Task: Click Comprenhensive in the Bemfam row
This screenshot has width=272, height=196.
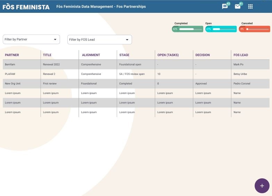Action: click(91, 65)
